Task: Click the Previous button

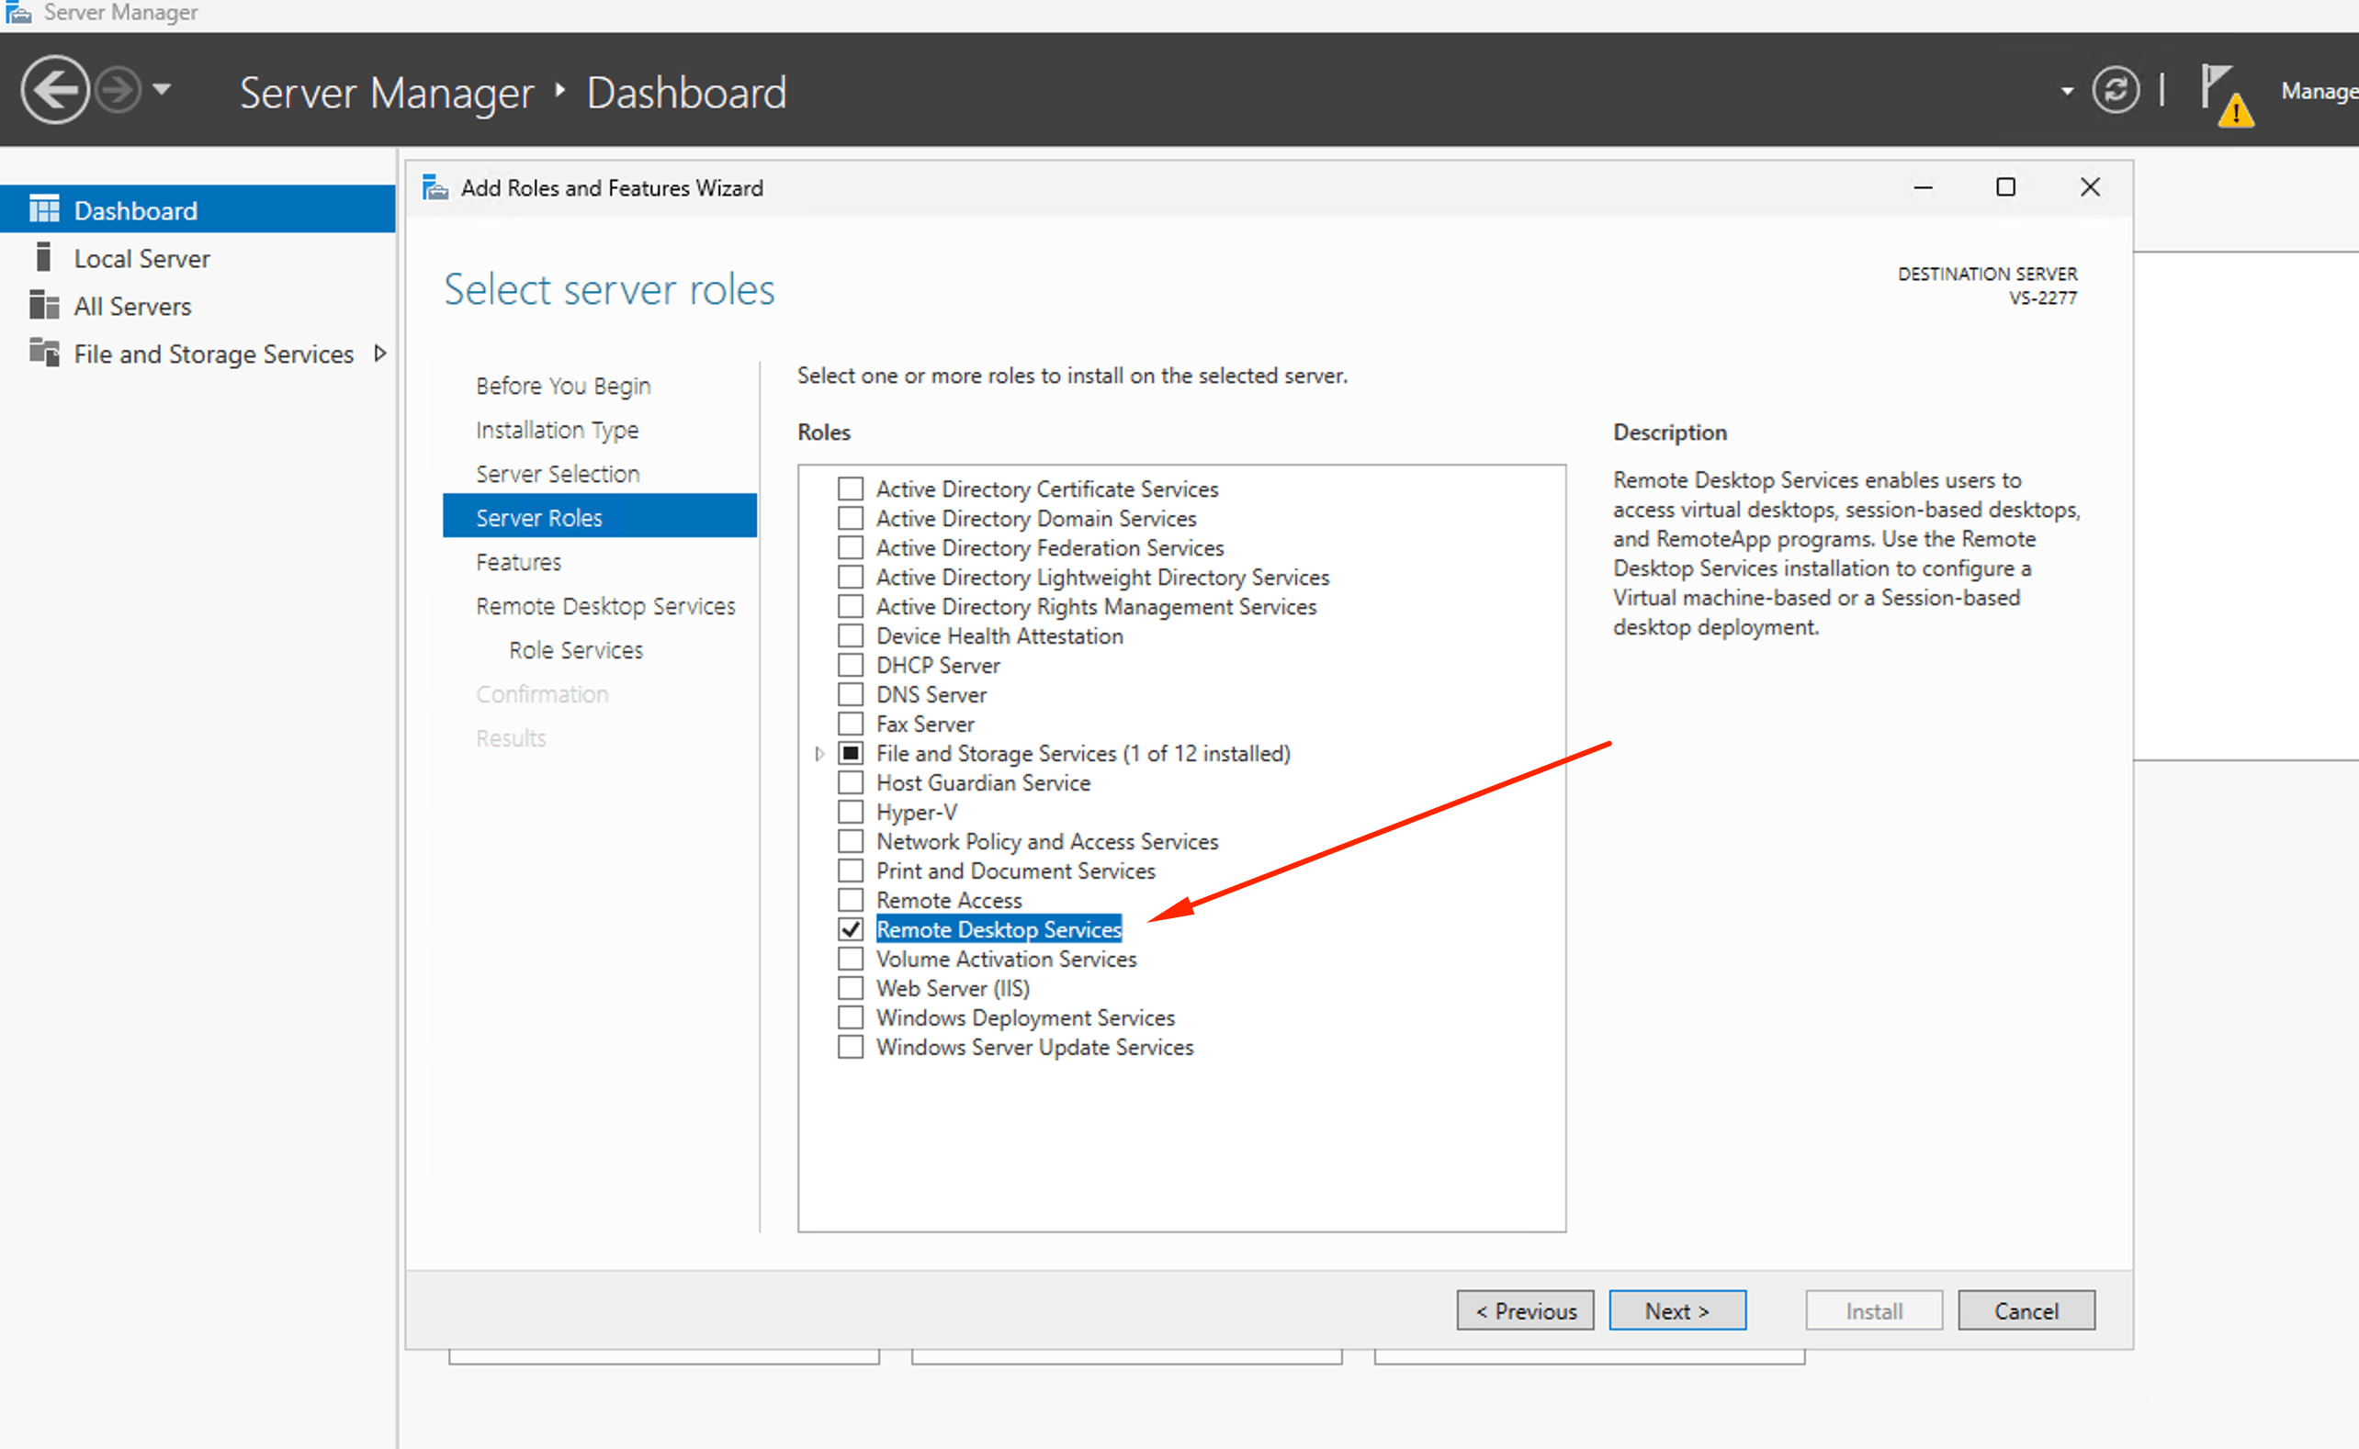Action: pyautogui.click(x=1525, y=1310)
